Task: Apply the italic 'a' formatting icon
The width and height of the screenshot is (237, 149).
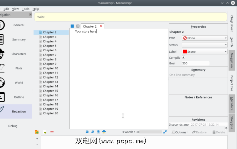Action: (x=93, y=132)
